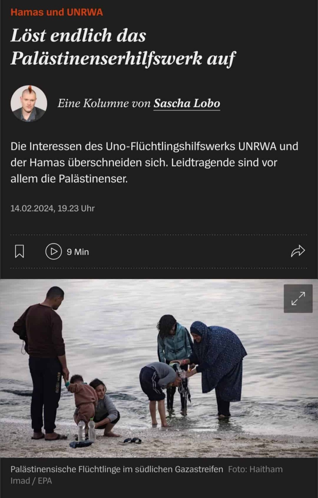Viewport: 318px width, 498px height.
Task: Click the 9 Min listening duration label
Action: click(x=78, y=252)
